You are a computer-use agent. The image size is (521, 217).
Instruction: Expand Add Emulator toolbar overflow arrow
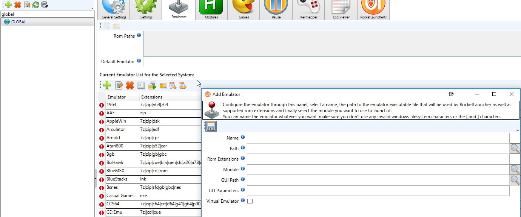pos(518,130)
